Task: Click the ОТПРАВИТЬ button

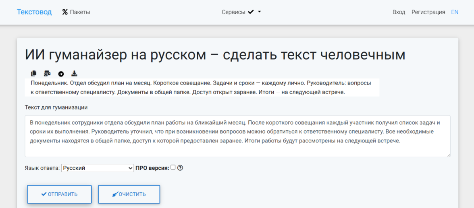Action: tap(59, 194)
